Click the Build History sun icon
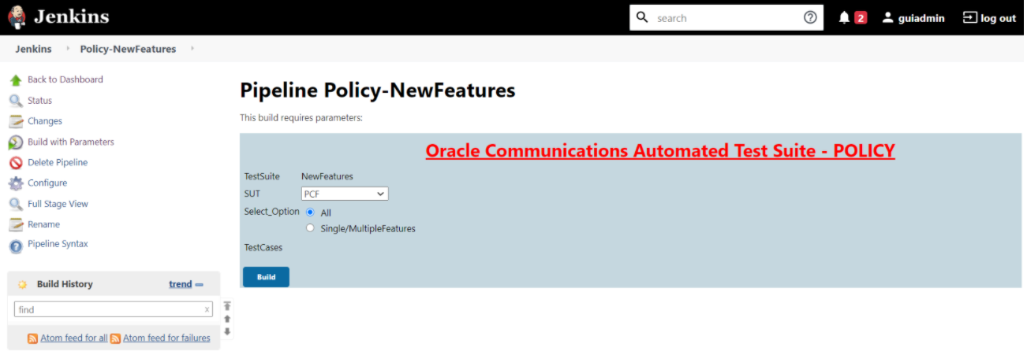Screen dimensions: 1027x351 pyautogui.click(x=22, y=284)
